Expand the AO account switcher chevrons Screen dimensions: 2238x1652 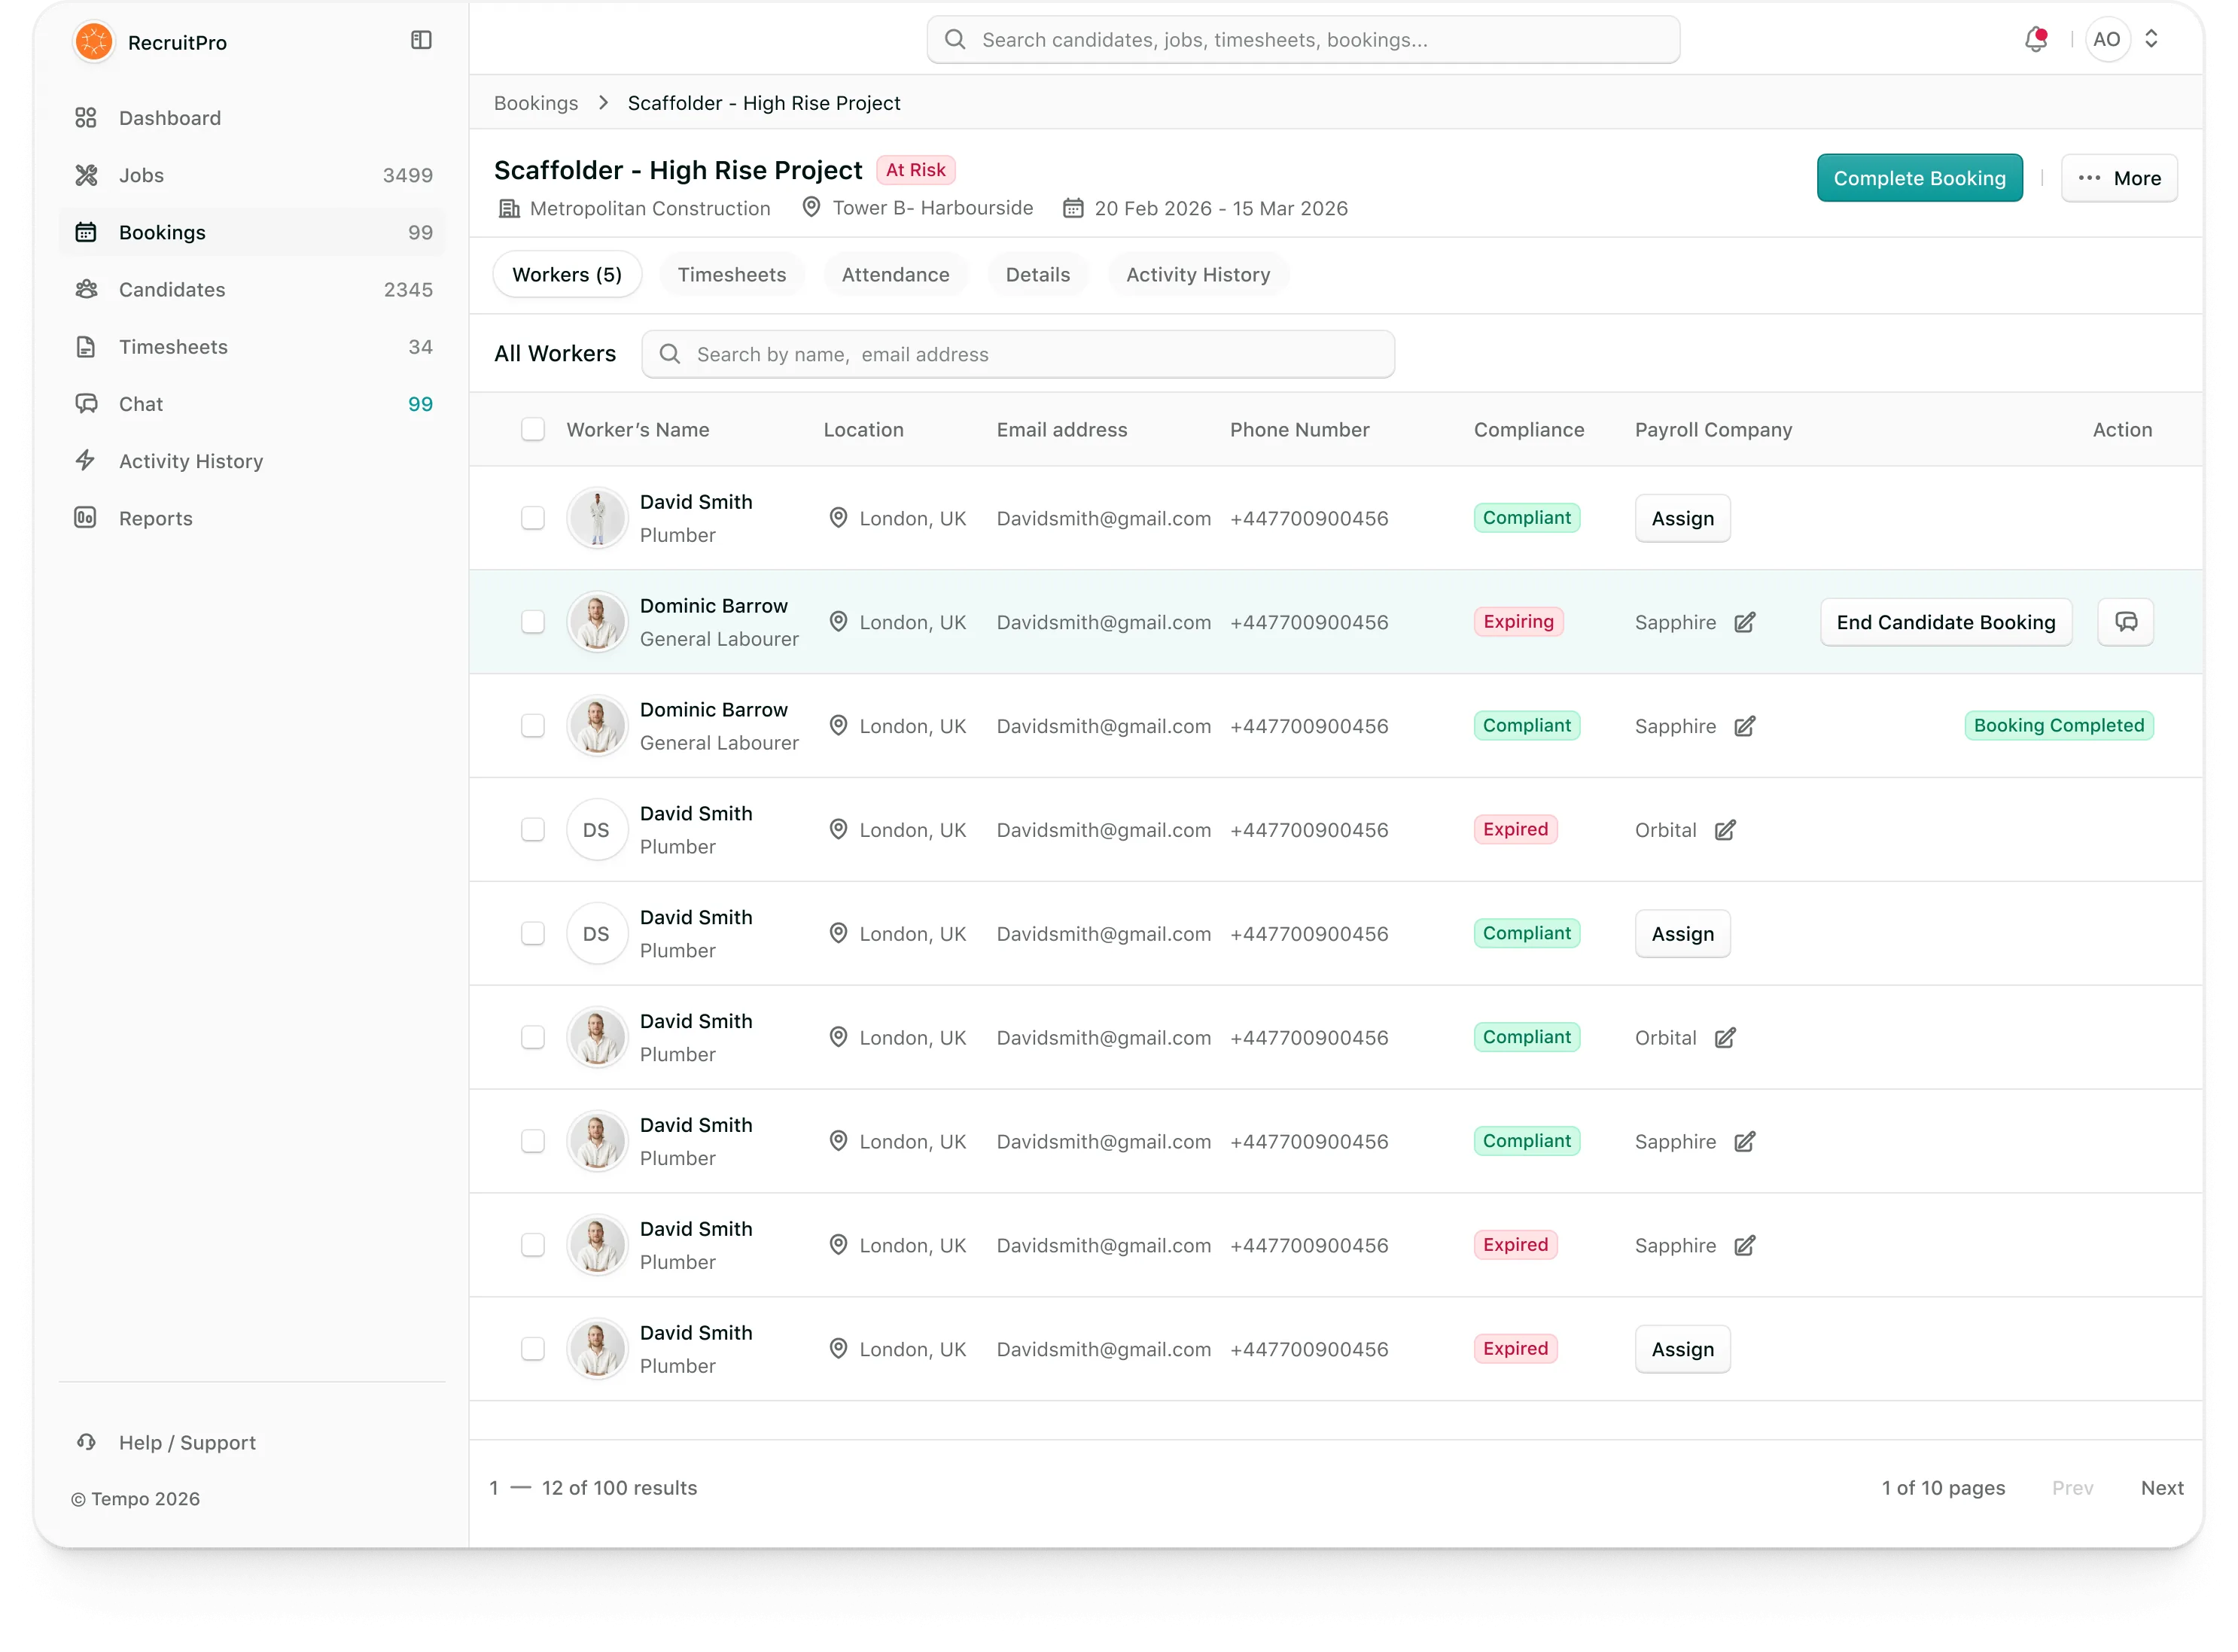[x=2151, y=40]
